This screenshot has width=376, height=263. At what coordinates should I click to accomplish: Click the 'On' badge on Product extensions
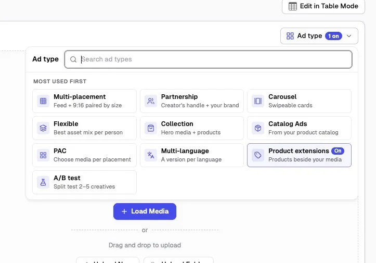coord(338,151)
